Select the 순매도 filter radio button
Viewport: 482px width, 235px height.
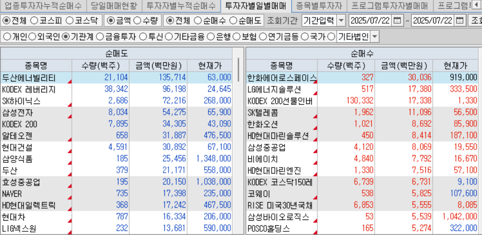234,21
